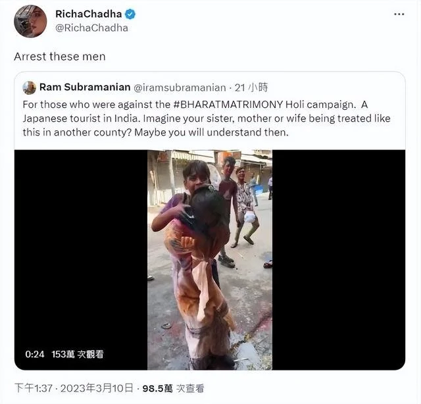Click the 153萬 次觀看 video view count

(x=78, y=354)
